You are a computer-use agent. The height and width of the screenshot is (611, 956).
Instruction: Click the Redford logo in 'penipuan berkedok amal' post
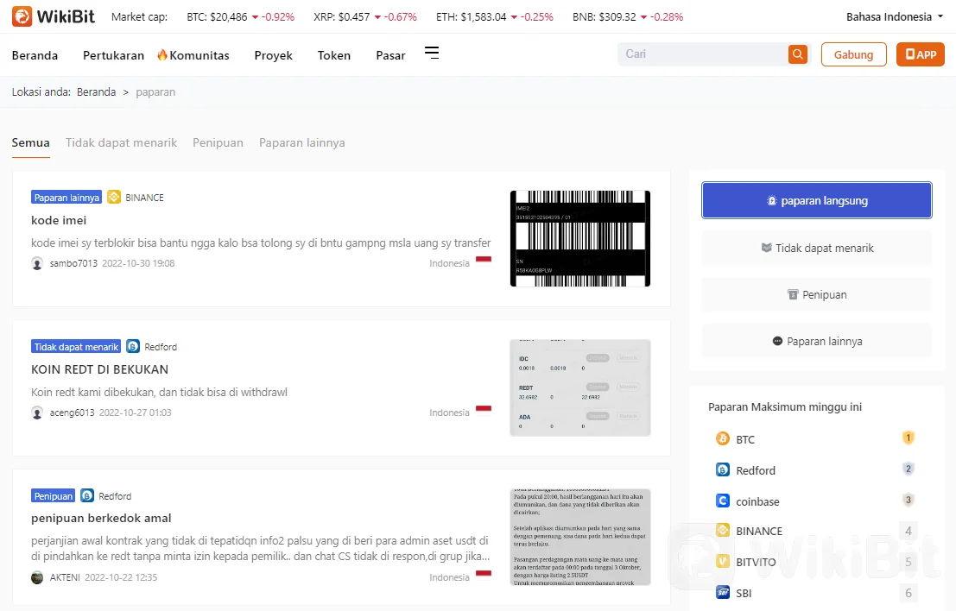(x=87, y=495)
